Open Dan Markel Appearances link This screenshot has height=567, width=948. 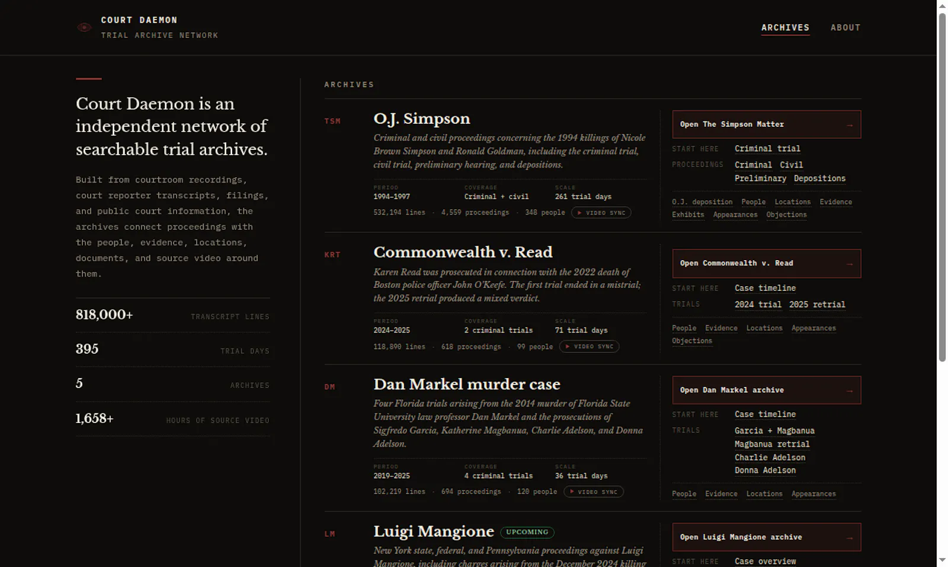[814, 494]
